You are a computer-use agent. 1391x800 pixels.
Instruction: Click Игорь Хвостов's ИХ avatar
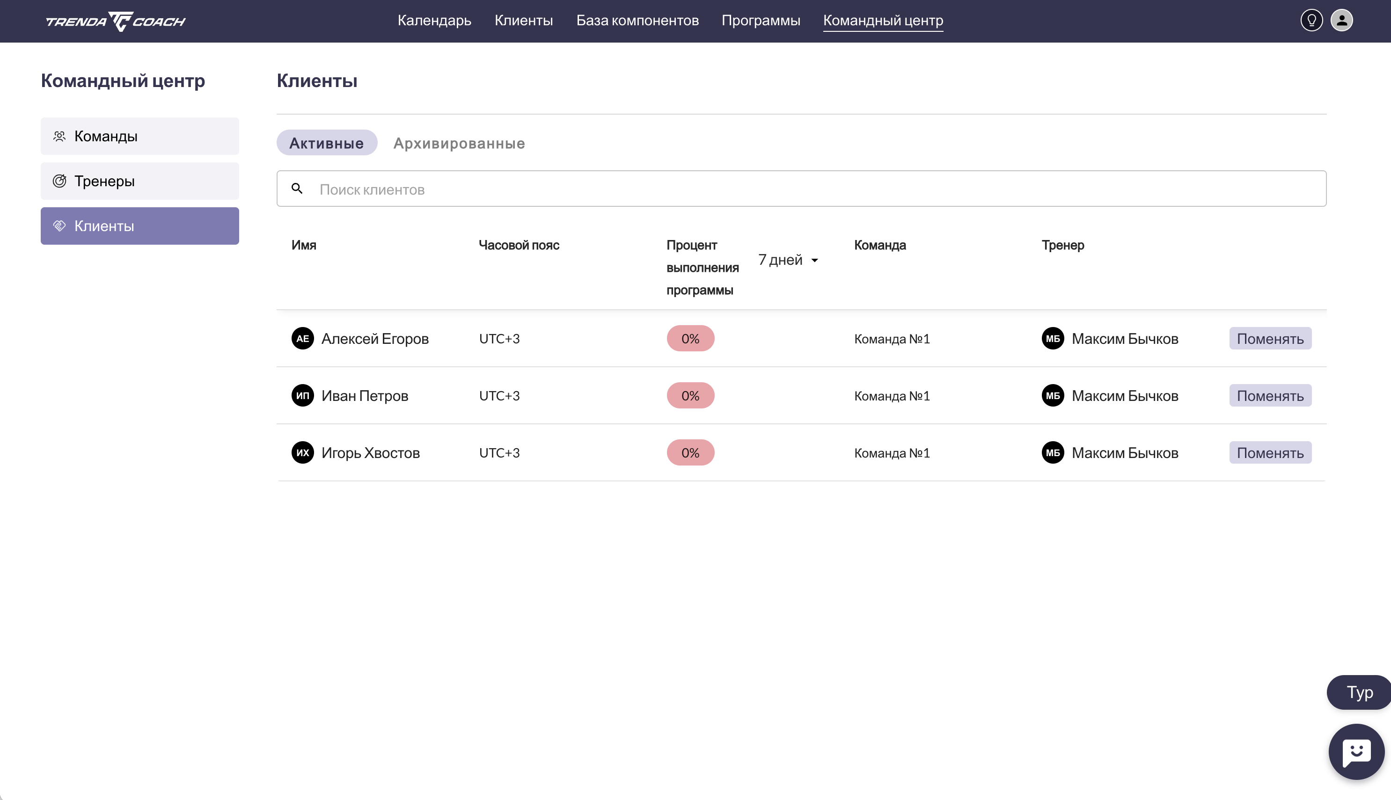pos(302,453)
